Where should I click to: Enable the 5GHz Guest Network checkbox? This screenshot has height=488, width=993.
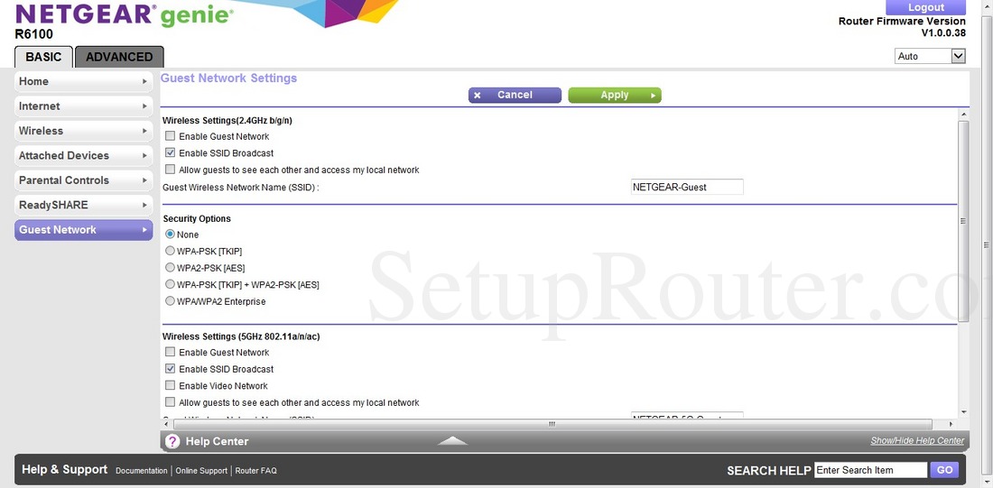pos(170,352)
